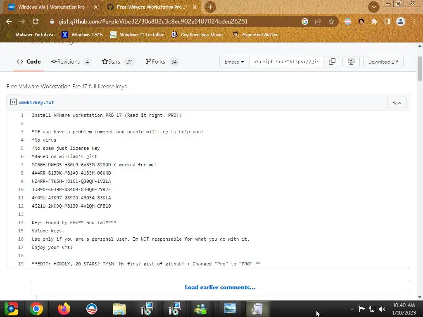423x317 pixels.
Task: Bookmark this page with the star icon
Action: coord(331,21)
